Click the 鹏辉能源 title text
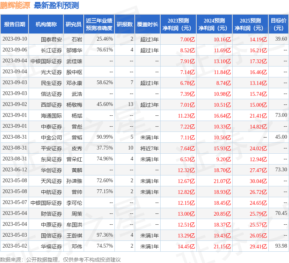Viewport: 289px width, 263px height. [15, 5]
